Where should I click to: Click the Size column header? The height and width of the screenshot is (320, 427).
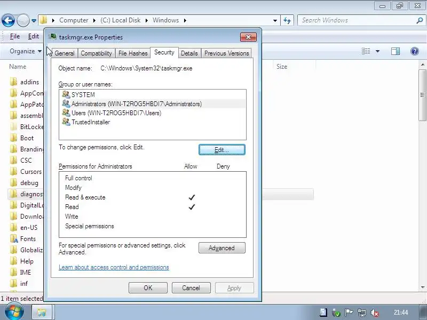tap(282, 67)
